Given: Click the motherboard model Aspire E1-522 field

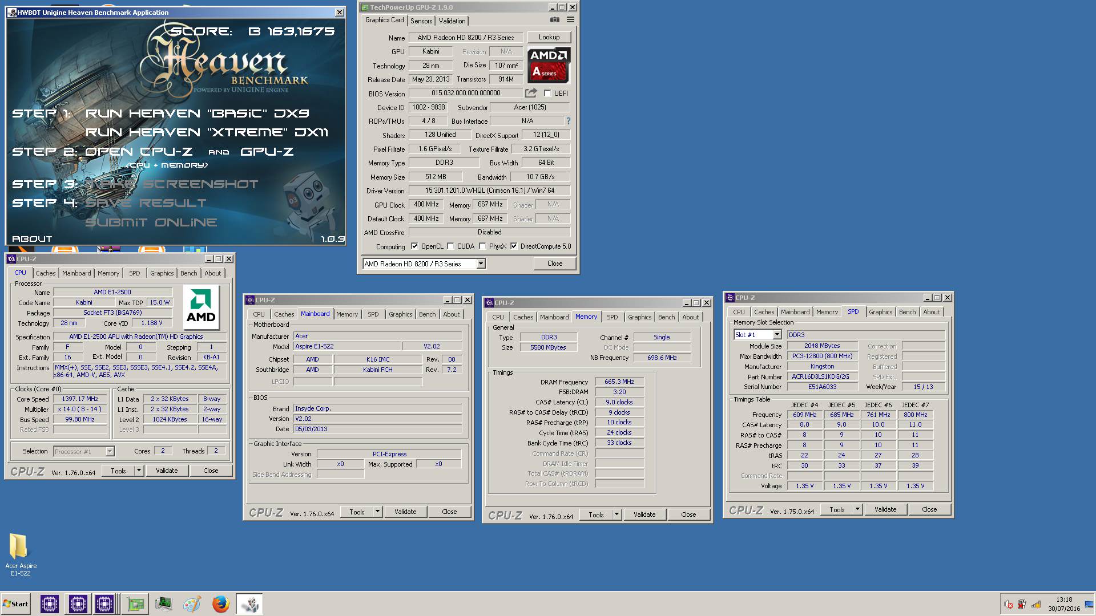Looking at the screenshot, I should coord(346,346).
